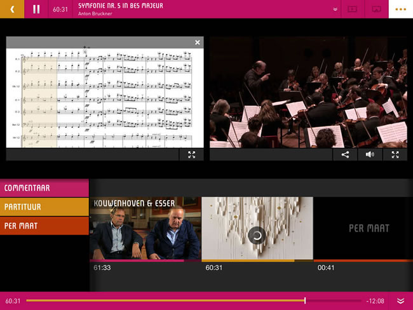Click the sheet music score view
413x310 pixels.
tap(105, 98)
